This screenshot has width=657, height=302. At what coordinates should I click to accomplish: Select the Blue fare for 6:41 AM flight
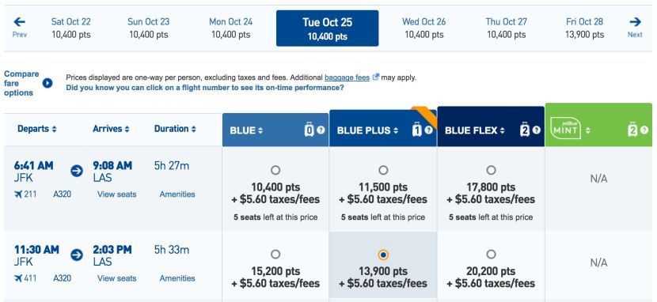click(275, 170)
